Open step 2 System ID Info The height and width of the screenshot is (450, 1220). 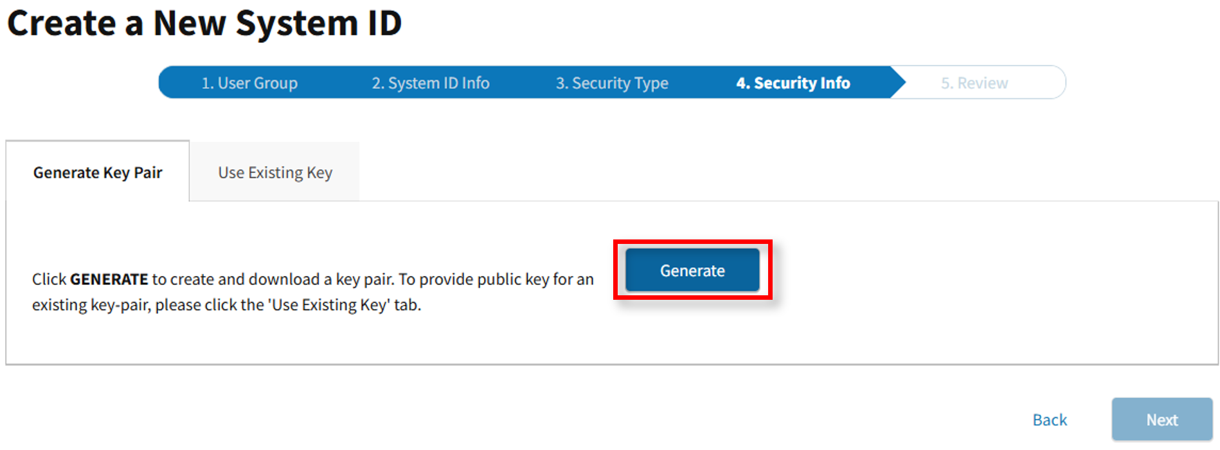coord(430,83)
